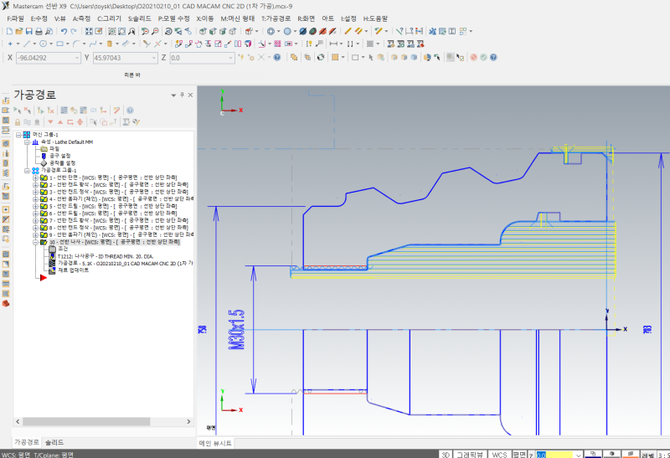This screenshot has width=670, height=458.
Task: Click the G1 post icon in panel
Action: 94,110
